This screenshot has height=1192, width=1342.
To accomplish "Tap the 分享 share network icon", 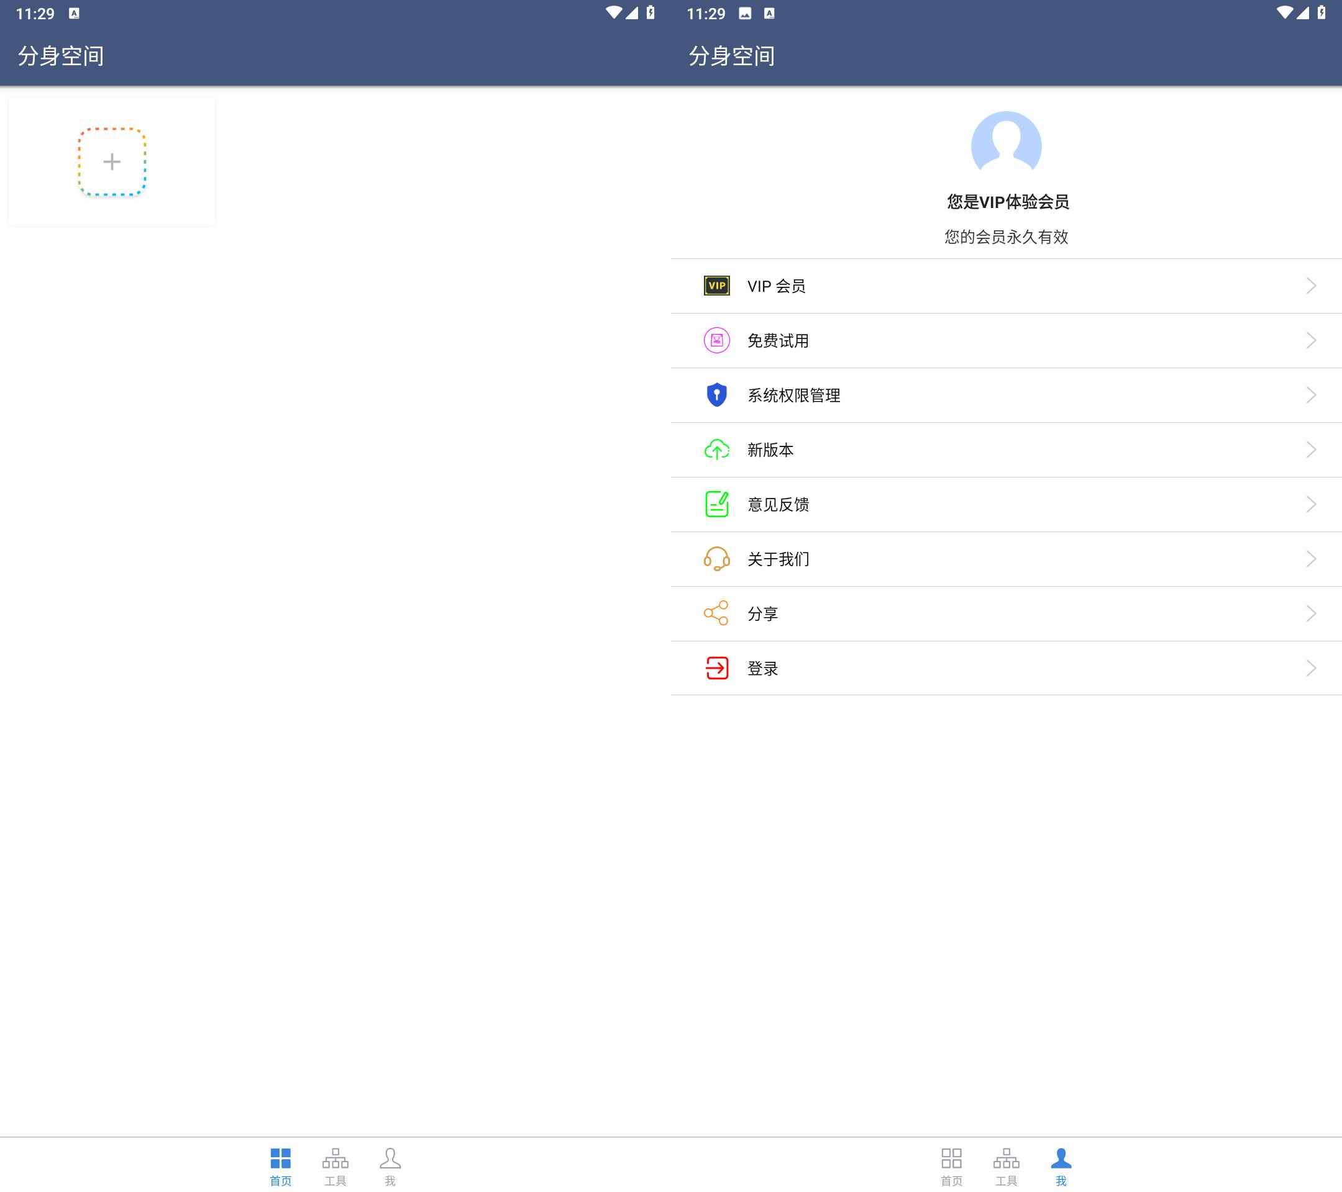I will [x=716, y=614].
